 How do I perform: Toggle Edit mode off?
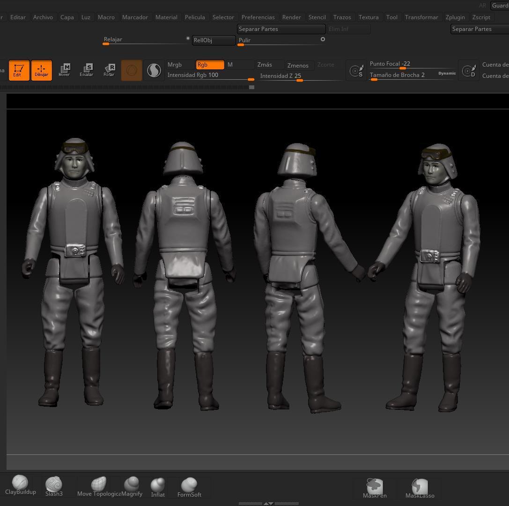coord(19,70)
